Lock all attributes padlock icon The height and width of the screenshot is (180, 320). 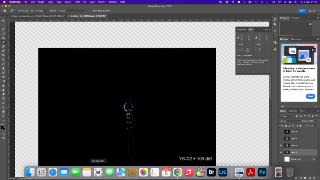(300, 126)
